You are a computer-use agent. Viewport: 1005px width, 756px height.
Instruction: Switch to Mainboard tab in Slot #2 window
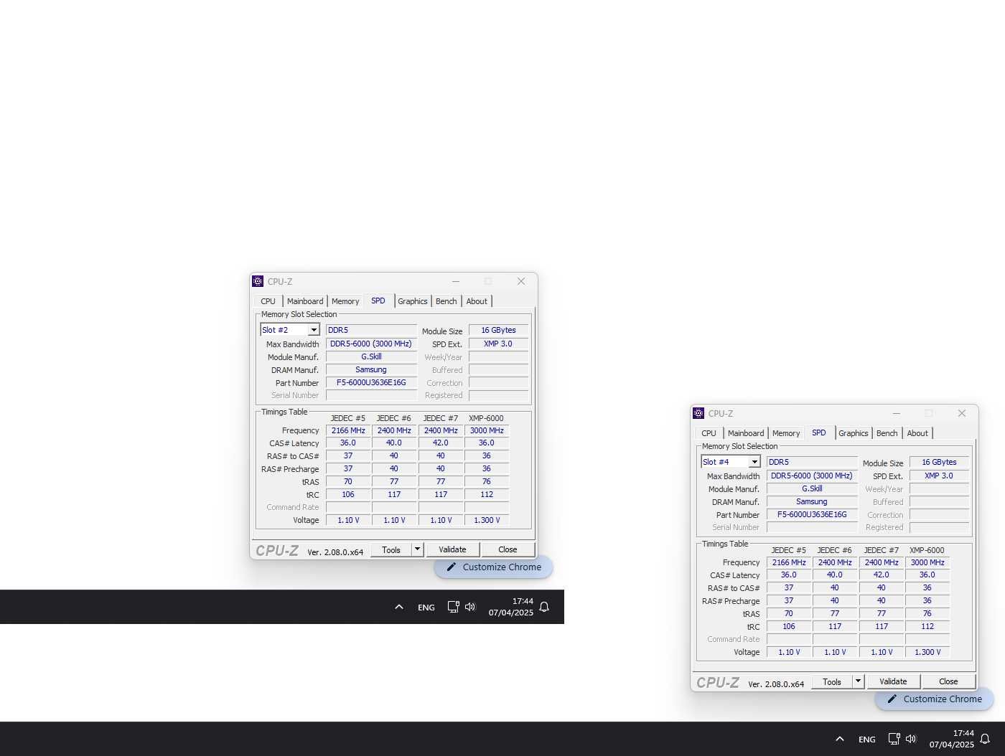[305, 301]
